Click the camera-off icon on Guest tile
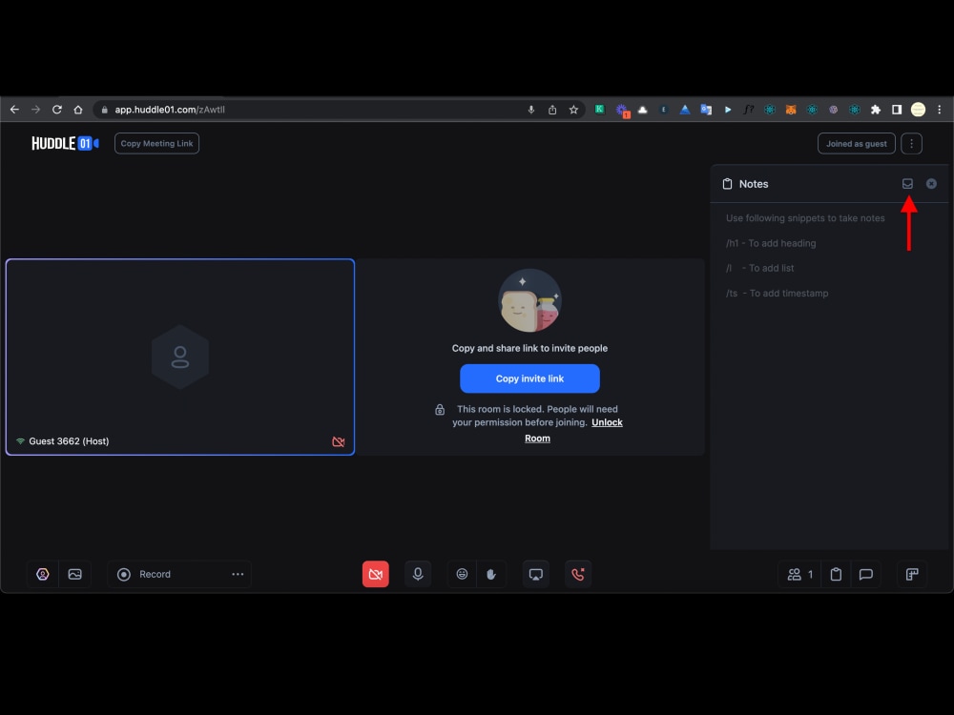Viewport: 954px width, 715px height. pyautogui.click(x=339, y=441)
